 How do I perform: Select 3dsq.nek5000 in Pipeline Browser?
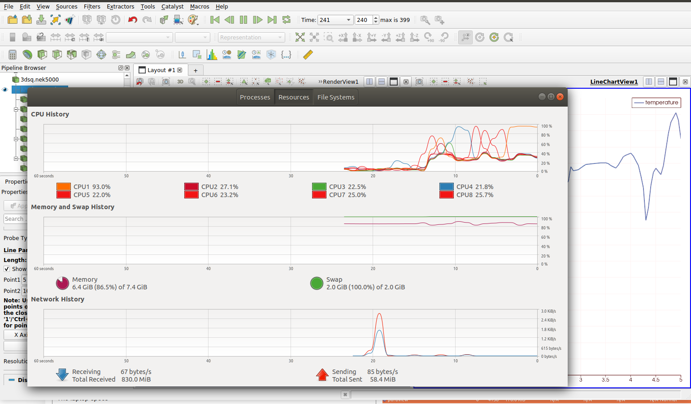[39, 79]
